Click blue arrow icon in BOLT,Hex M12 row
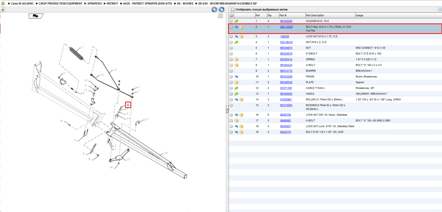 click(236, 27)
